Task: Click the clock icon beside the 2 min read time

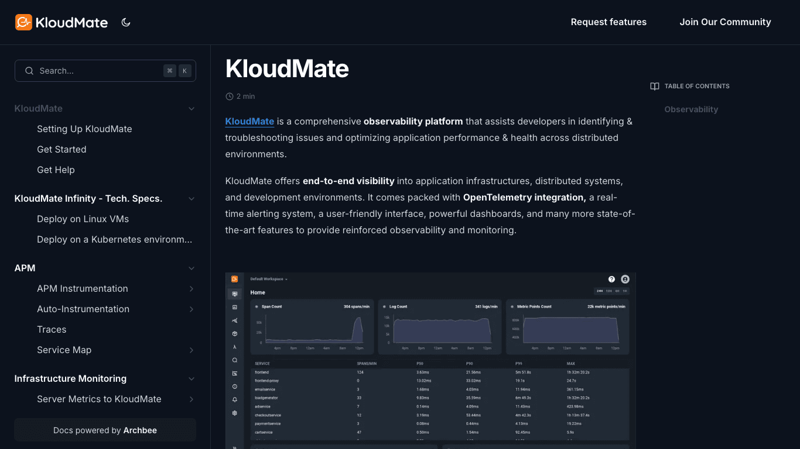Action: pyautogui.click(x=228, y=96)
